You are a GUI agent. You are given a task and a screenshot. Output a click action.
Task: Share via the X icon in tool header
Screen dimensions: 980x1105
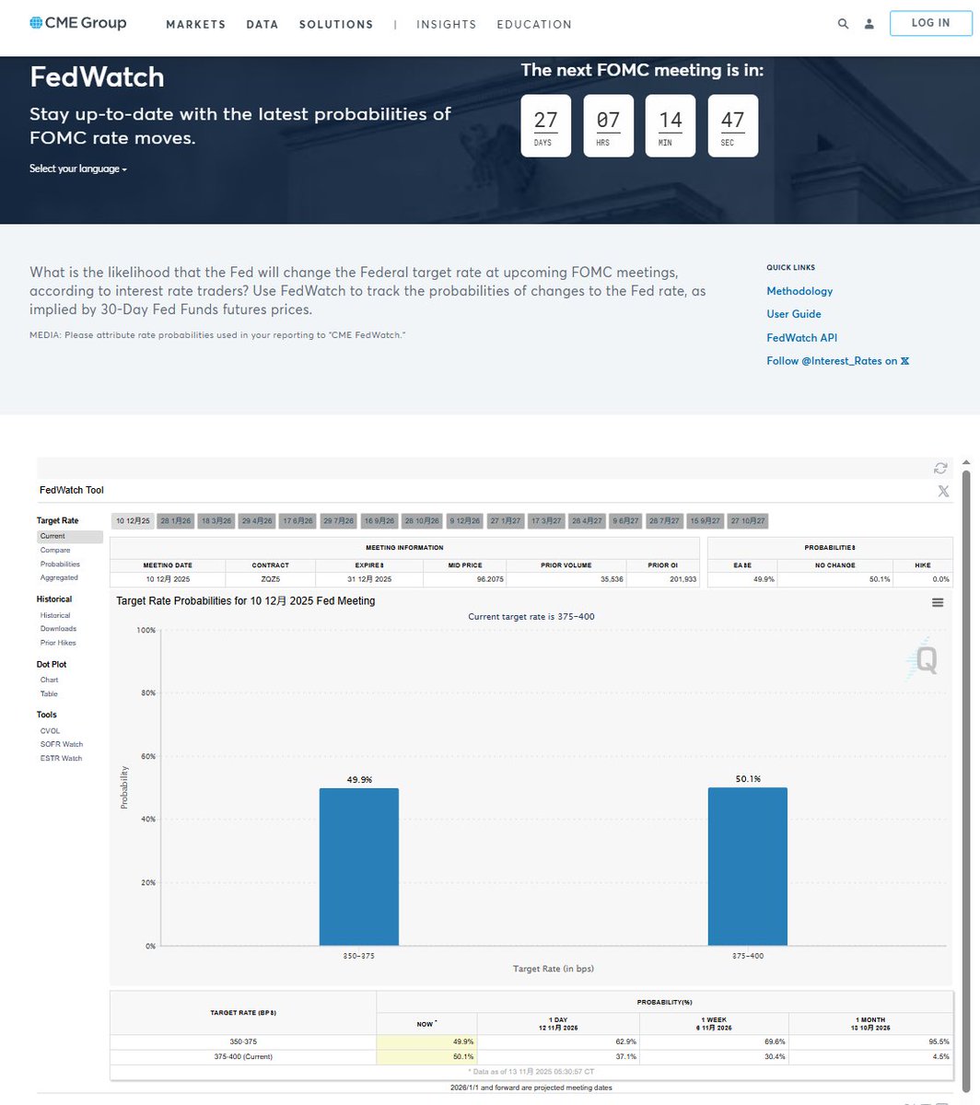943,491
